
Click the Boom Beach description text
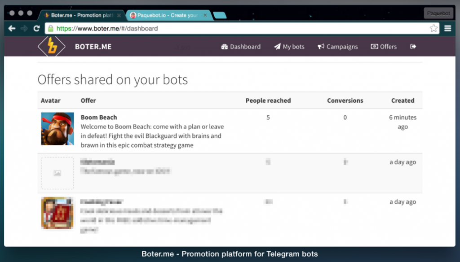tap(152, 135)
